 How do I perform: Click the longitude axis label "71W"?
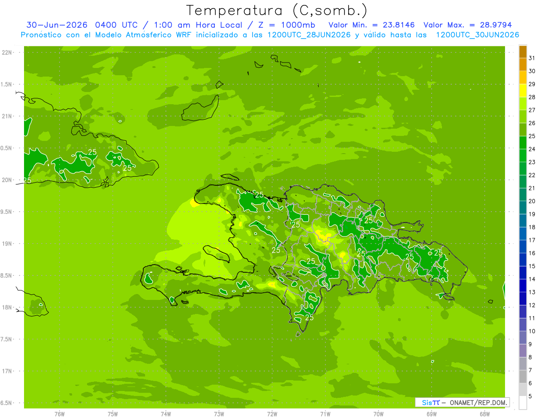tap(325, 414)
